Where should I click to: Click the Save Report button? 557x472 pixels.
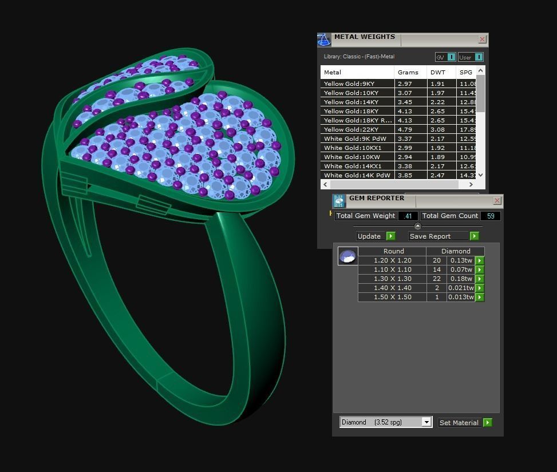pyautogui.click(x=439, y=236)
